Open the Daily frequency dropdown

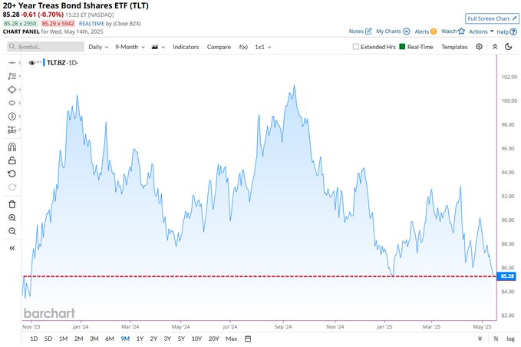point(98,47)
